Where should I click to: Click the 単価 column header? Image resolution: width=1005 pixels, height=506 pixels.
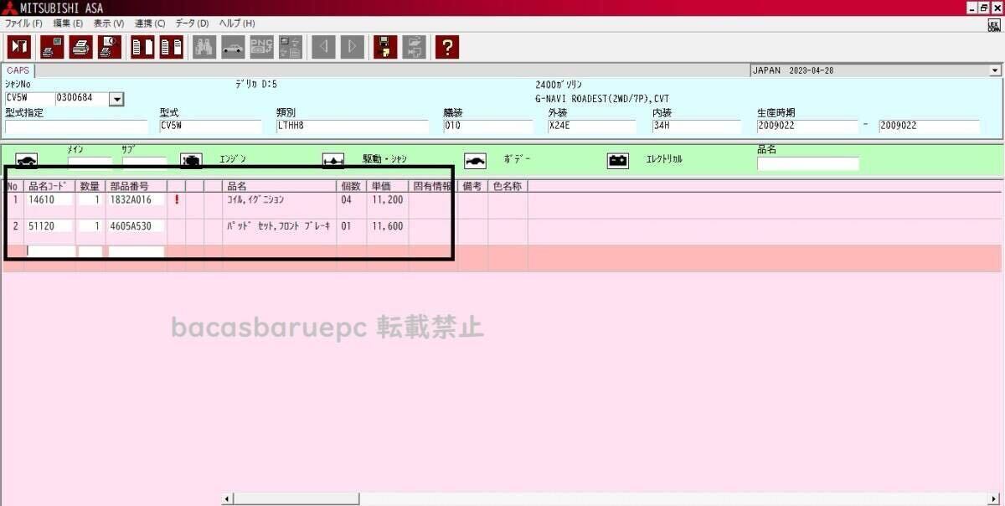pos(388,186)
